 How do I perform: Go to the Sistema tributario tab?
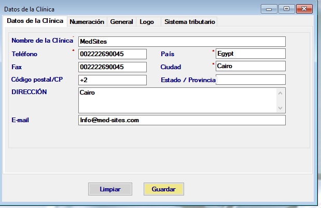(188, 21)
